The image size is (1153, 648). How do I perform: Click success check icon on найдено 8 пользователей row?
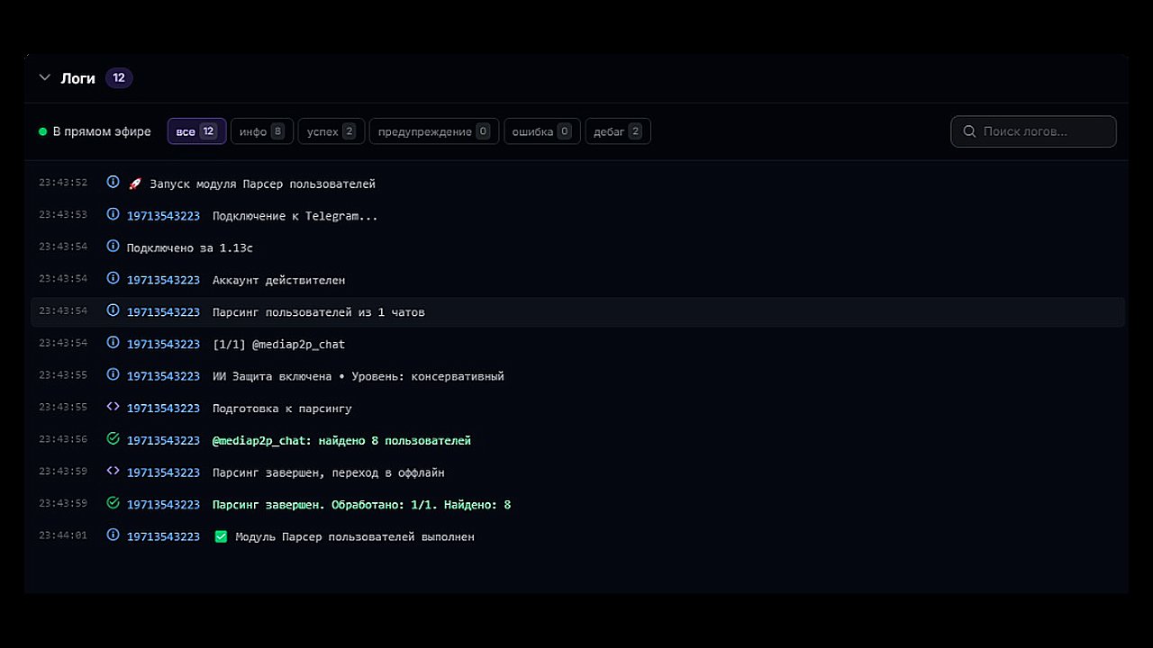coord(113,439)
